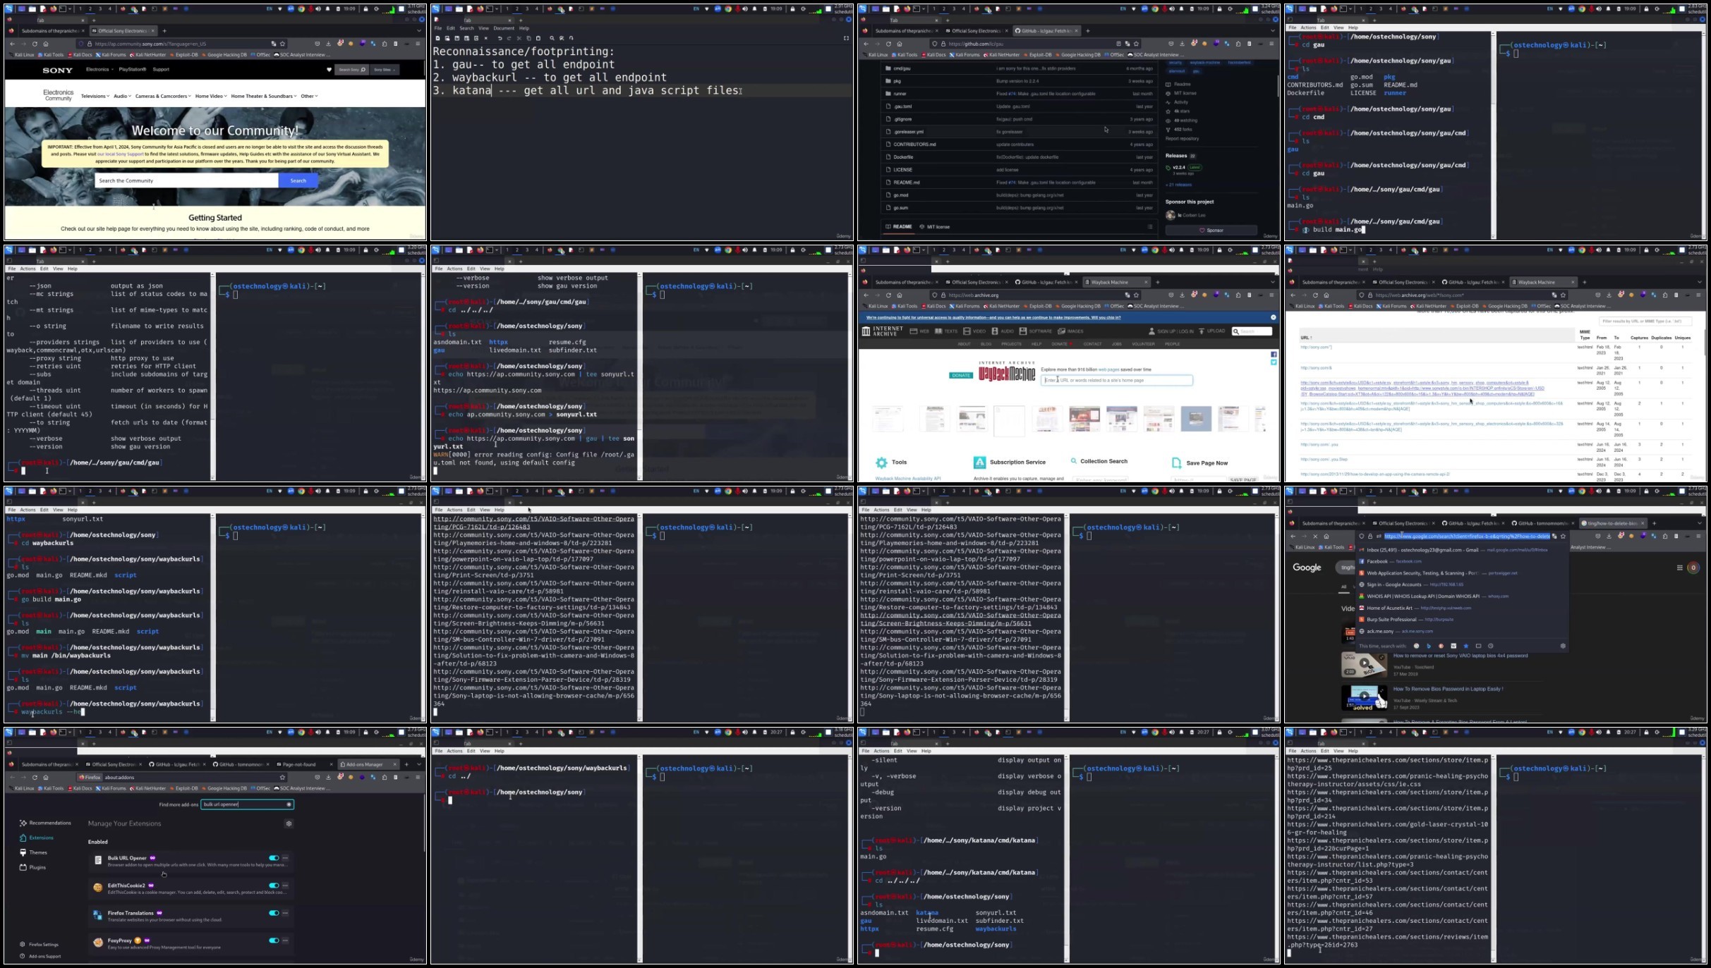Open the Add-ons Support link in the sidebar
This screenshot has width=1711, height=968.
(x=40, y=957)
